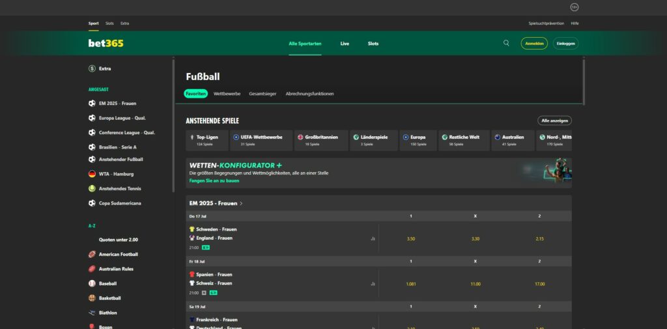Click the British flag on Großbritannien tile
This screenshot has height=329, width=667.
(x=300, y=137)
